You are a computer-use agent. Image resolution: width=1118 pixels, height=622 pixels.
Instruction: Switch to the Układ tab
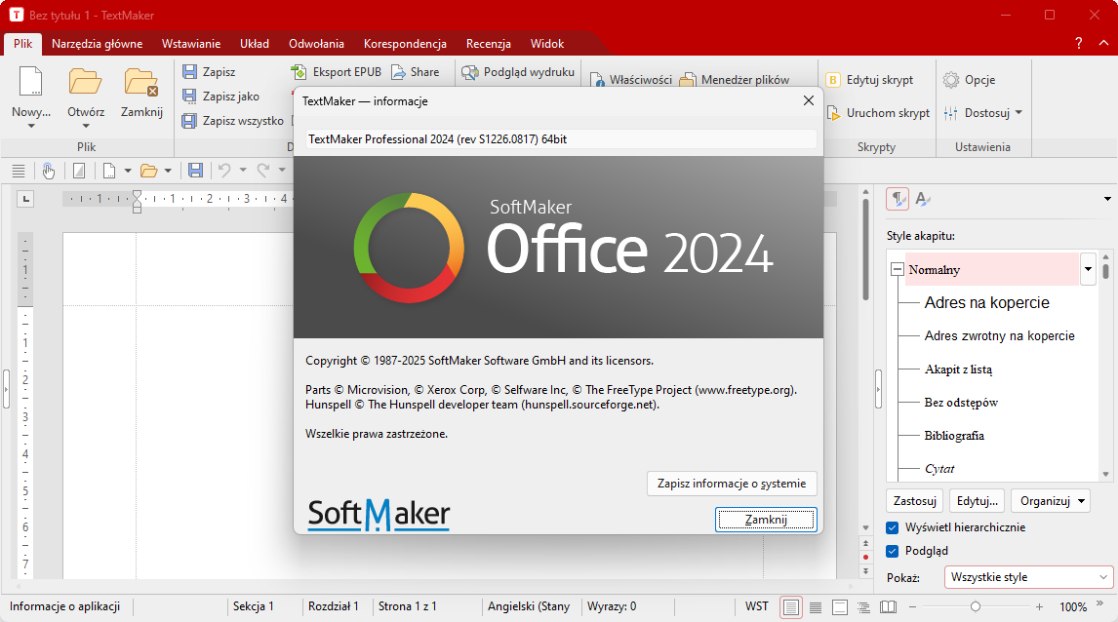pos(255,44)
